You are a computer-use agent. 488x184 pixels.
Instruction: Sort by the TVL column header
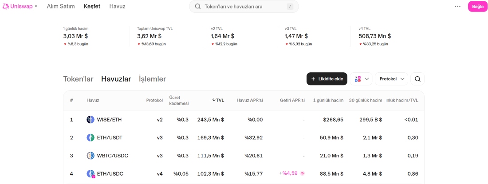click(x=218, y=100)
